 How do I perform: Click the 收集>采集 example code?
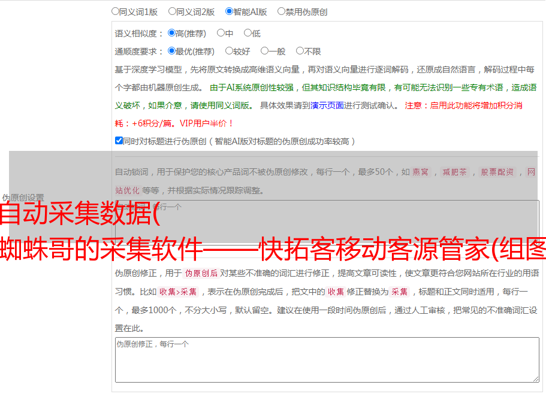(178, 292)
